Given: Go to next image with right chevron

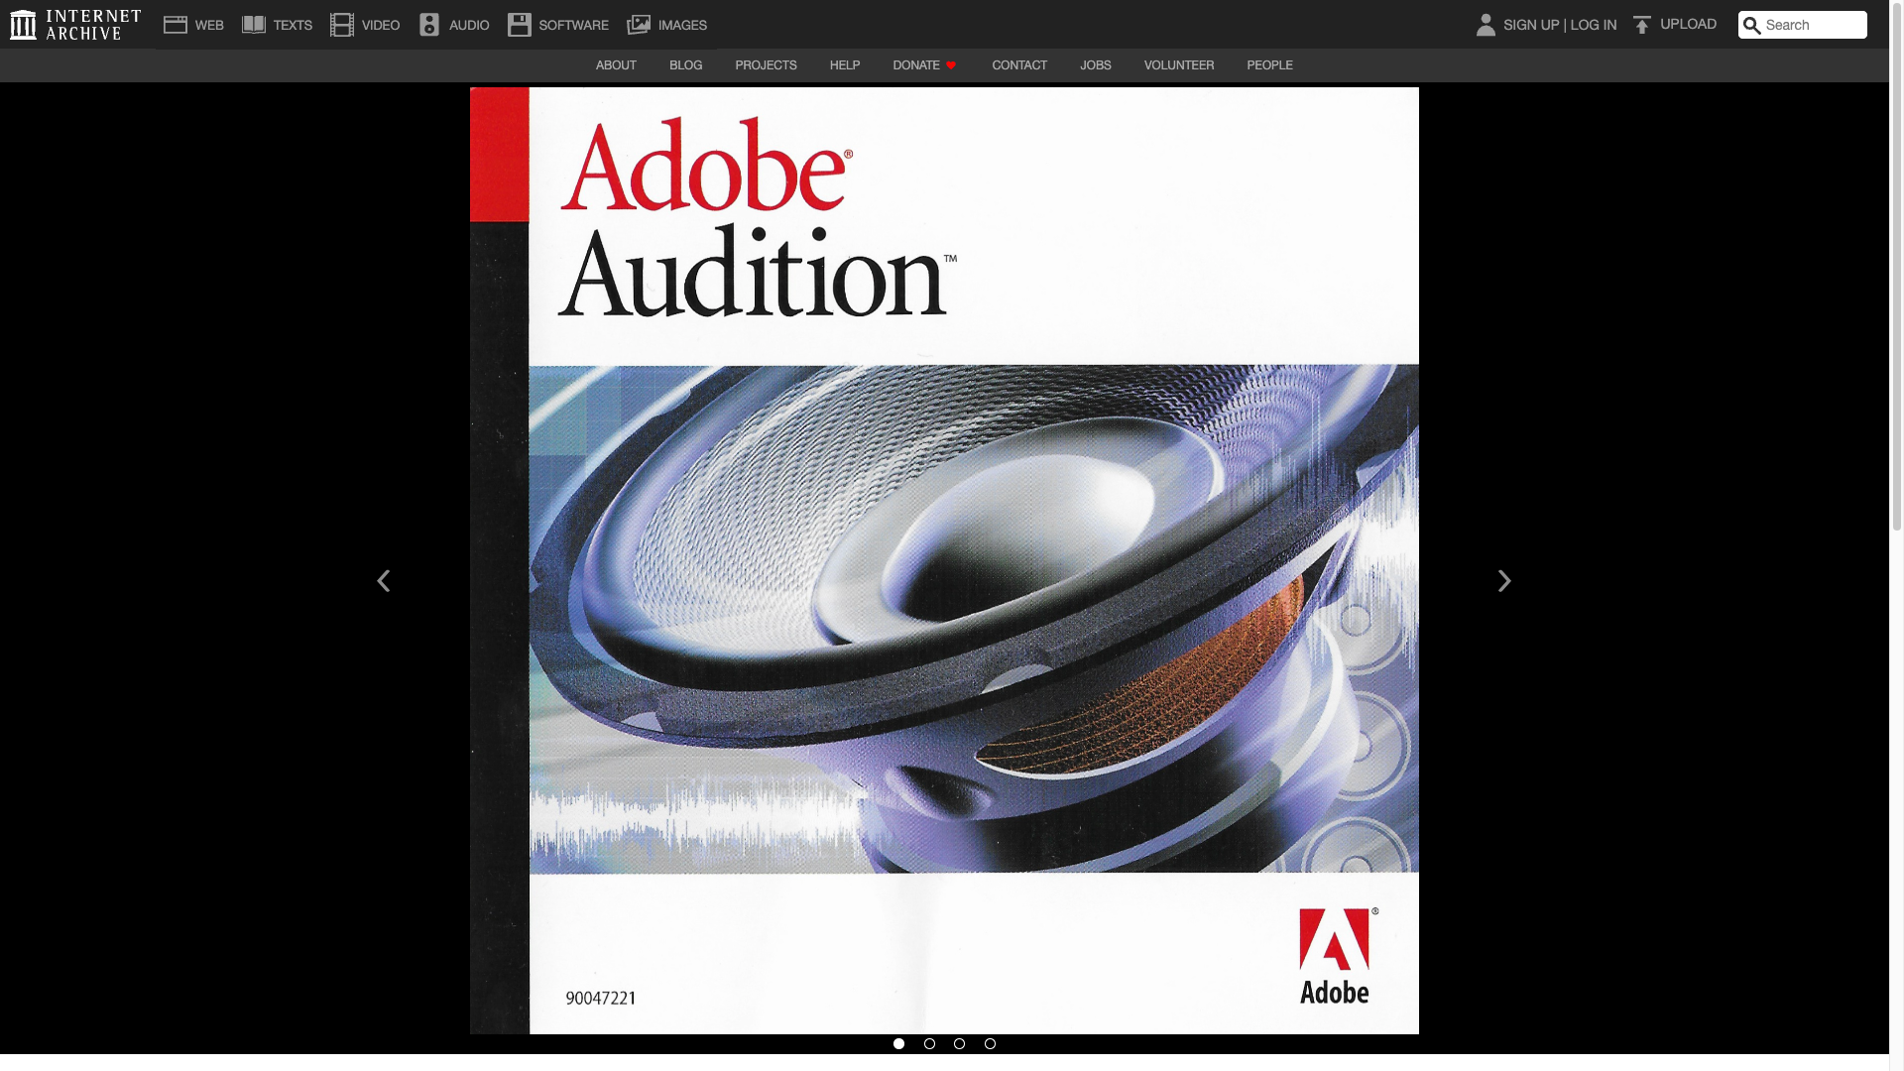Looking at the screenshot, I should click(1504, 581).
